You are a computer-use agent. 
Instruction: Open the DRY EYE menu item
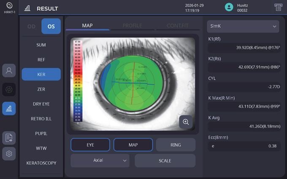pos(41,104)
